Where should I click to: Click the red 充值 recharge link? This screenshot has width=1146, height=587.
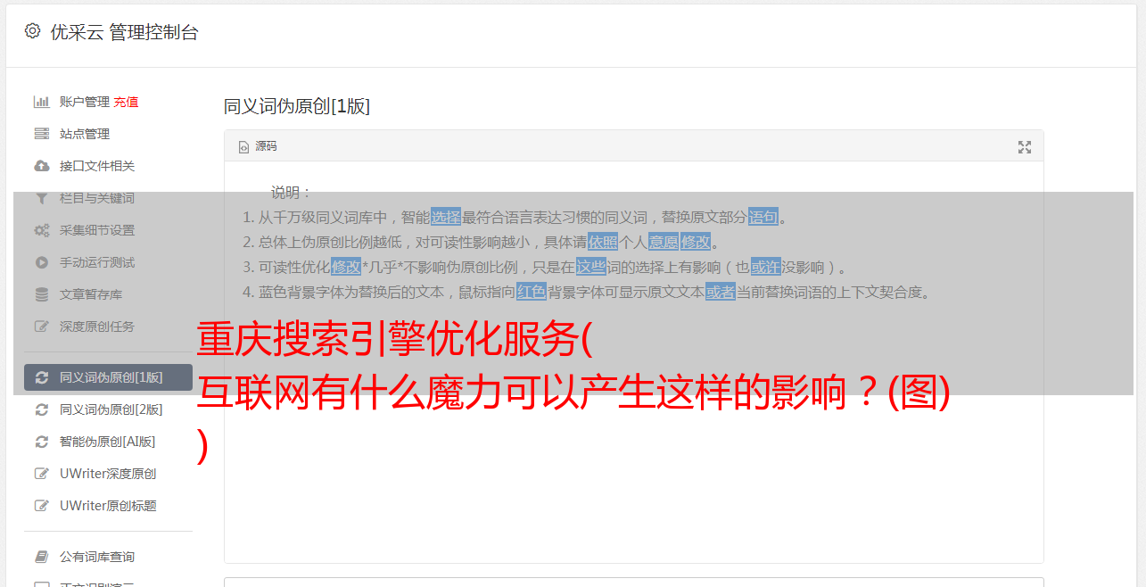126,102
